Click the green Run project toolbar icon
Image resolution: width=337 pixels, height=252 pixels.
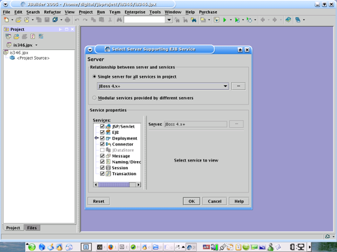225,20
